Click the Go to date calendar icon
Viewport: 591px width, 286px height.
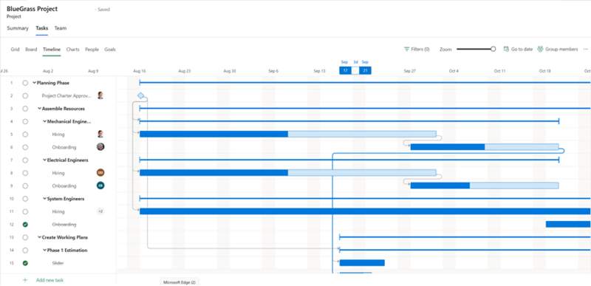506,49
